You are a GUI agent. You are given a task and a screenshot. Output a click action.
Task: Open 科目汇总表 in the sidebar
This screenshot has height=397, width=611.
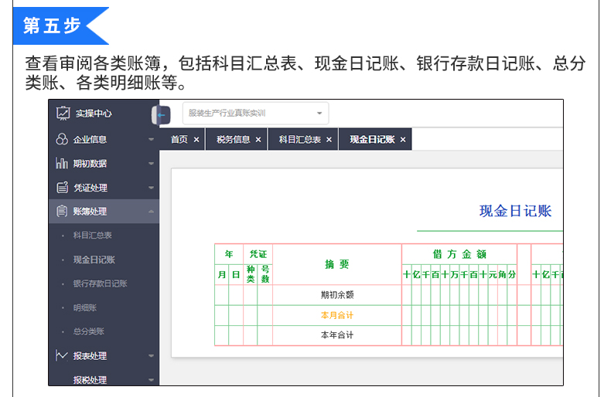pyautogui.click(x=92, y=235)
